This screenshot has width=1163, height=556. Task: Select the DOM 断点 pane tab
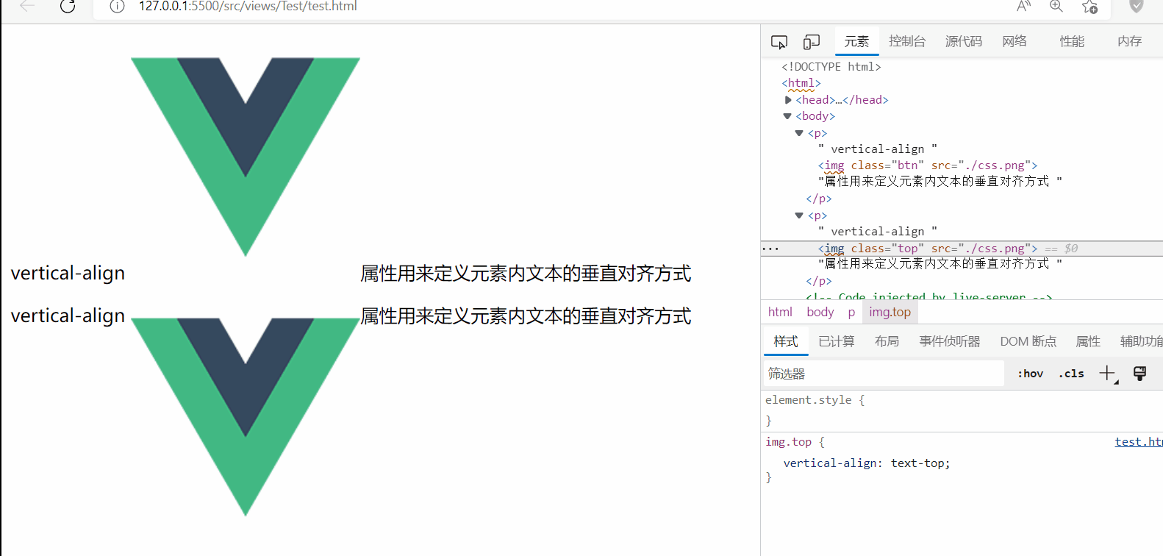click(1028, 341)
